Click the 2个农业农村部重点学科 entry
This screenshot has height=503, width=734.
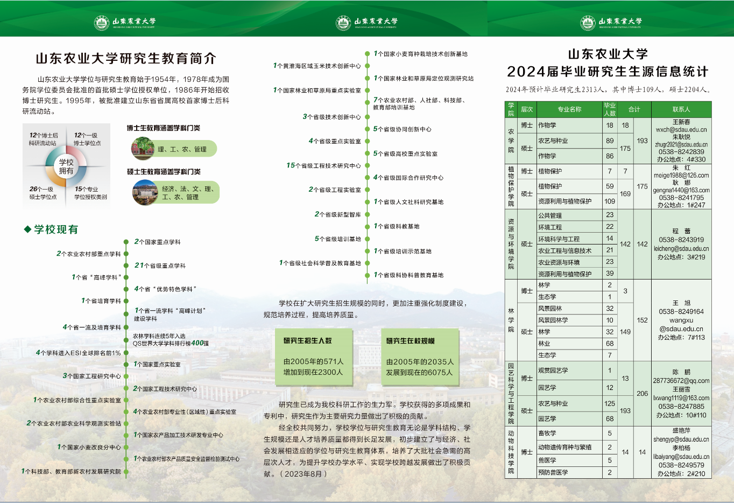click(89, 254)
